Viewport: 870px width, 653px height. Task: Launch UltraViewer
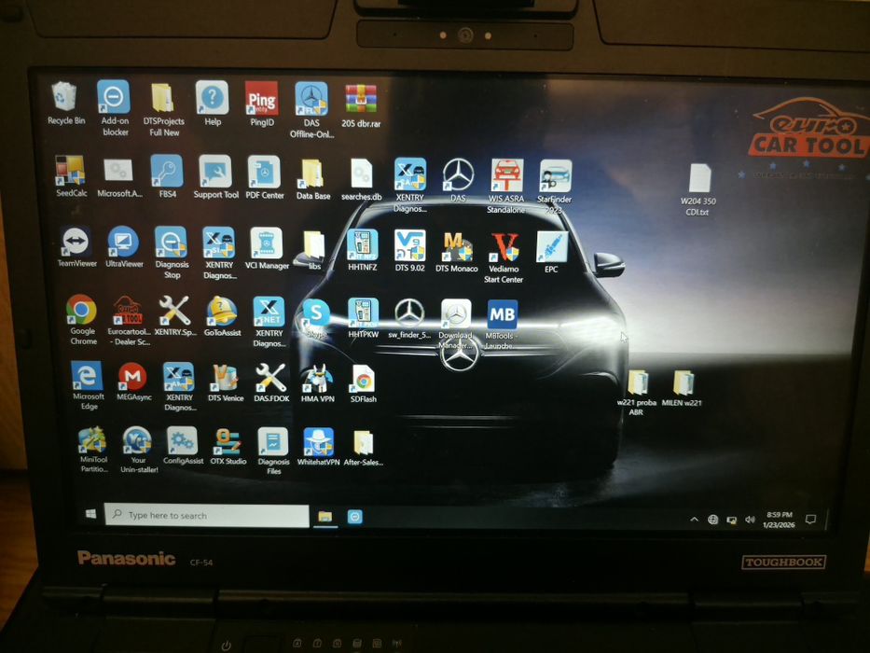click(123, 243)
